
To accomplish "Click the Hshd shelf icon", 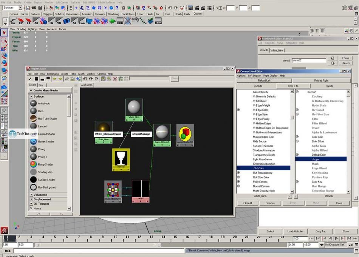I will tap(158, 21).
